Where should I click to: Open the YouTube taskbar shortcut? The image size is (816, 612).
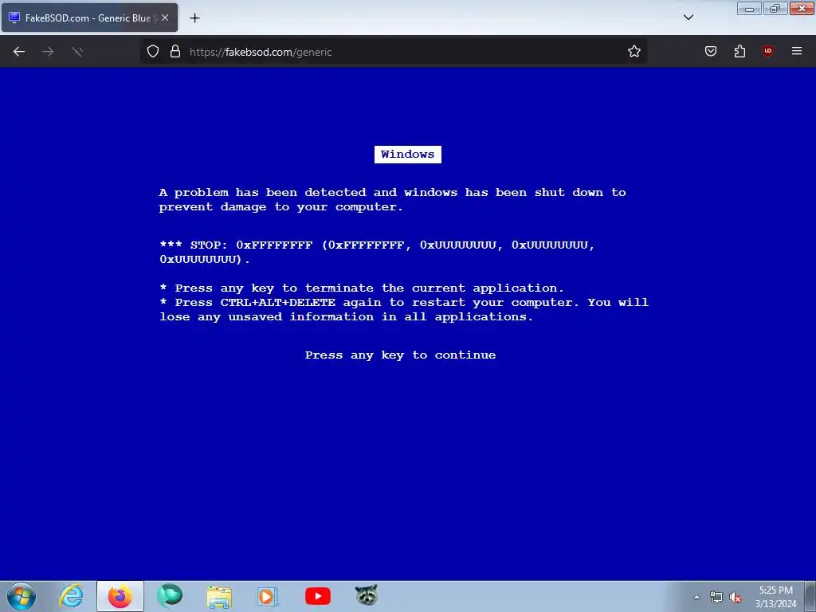(x=317, y=596)
